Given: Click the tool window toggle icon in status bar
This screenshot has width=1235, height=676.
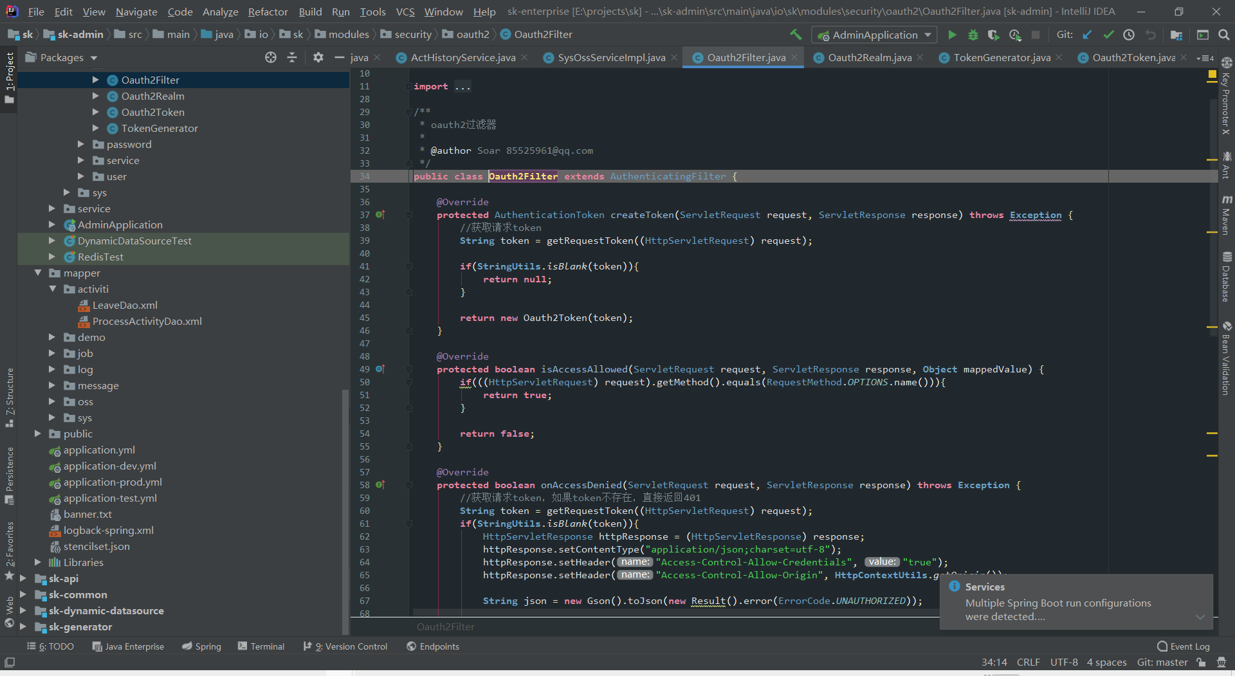Looking at the screenshot, I should (x=10, y=662).
